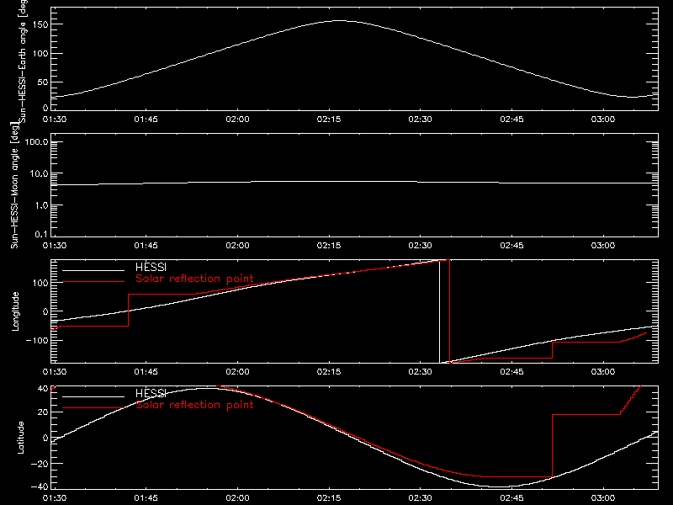Click the 1.0 tick on Moon angle axis

[x=41, y=205]
